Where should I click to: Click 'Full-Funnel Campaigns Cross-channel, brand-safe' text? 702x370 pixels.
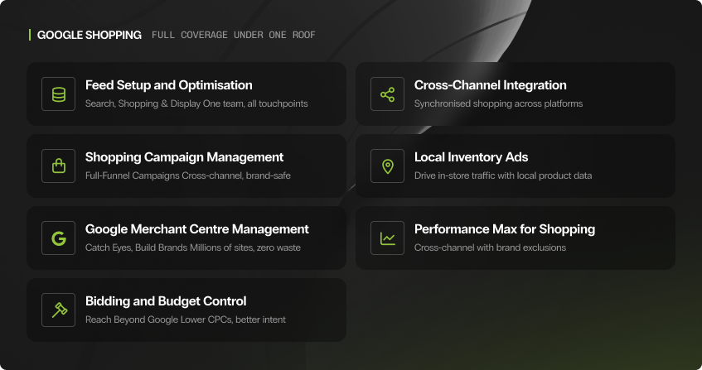[187, 175]
